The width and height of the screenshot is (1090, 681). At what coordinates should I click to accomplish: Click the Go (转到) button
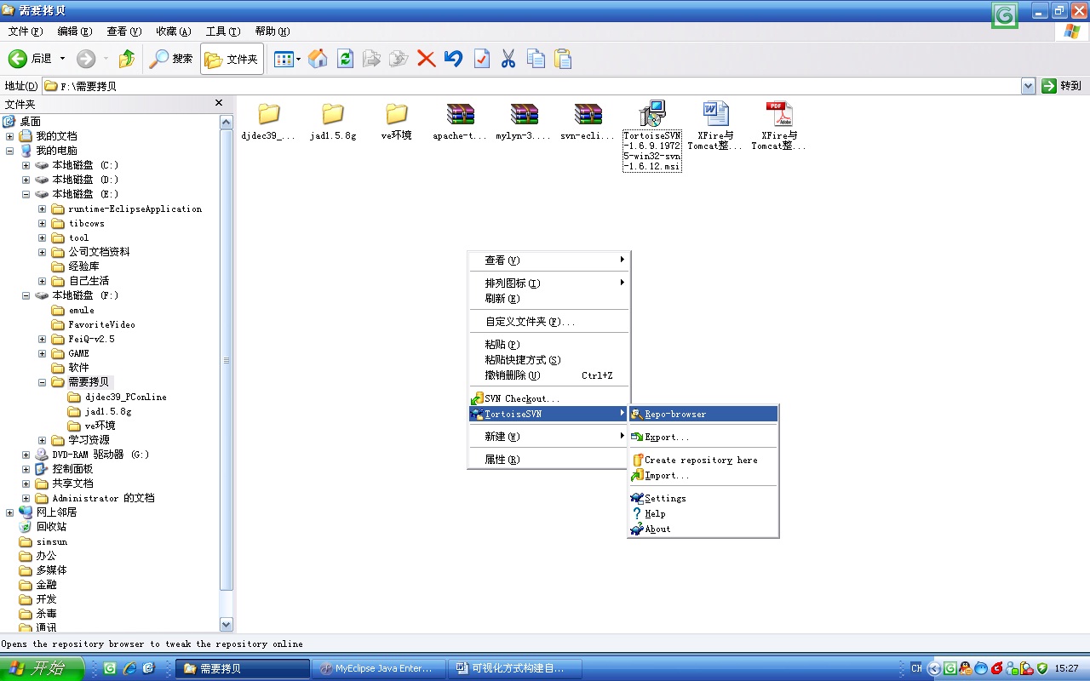tap(1062, 86)
